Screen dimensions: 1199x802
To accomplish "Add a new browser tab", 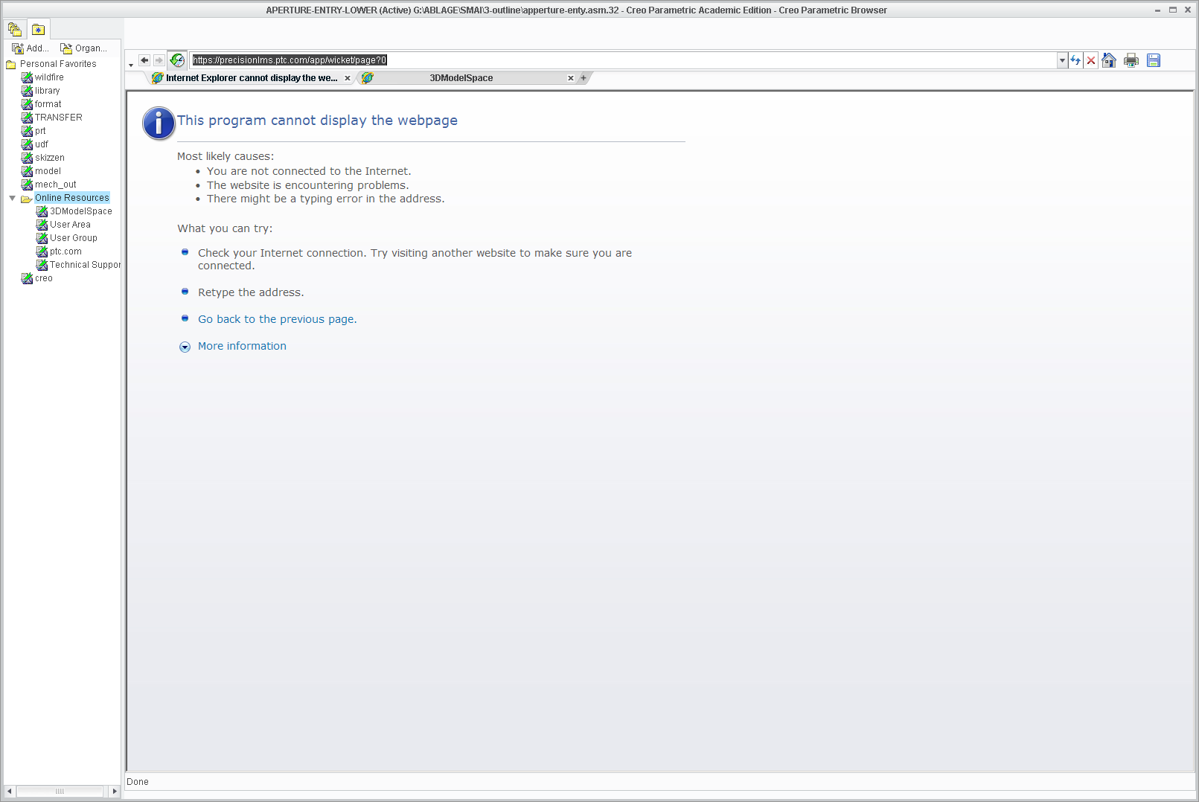I will tap(583, 78).
